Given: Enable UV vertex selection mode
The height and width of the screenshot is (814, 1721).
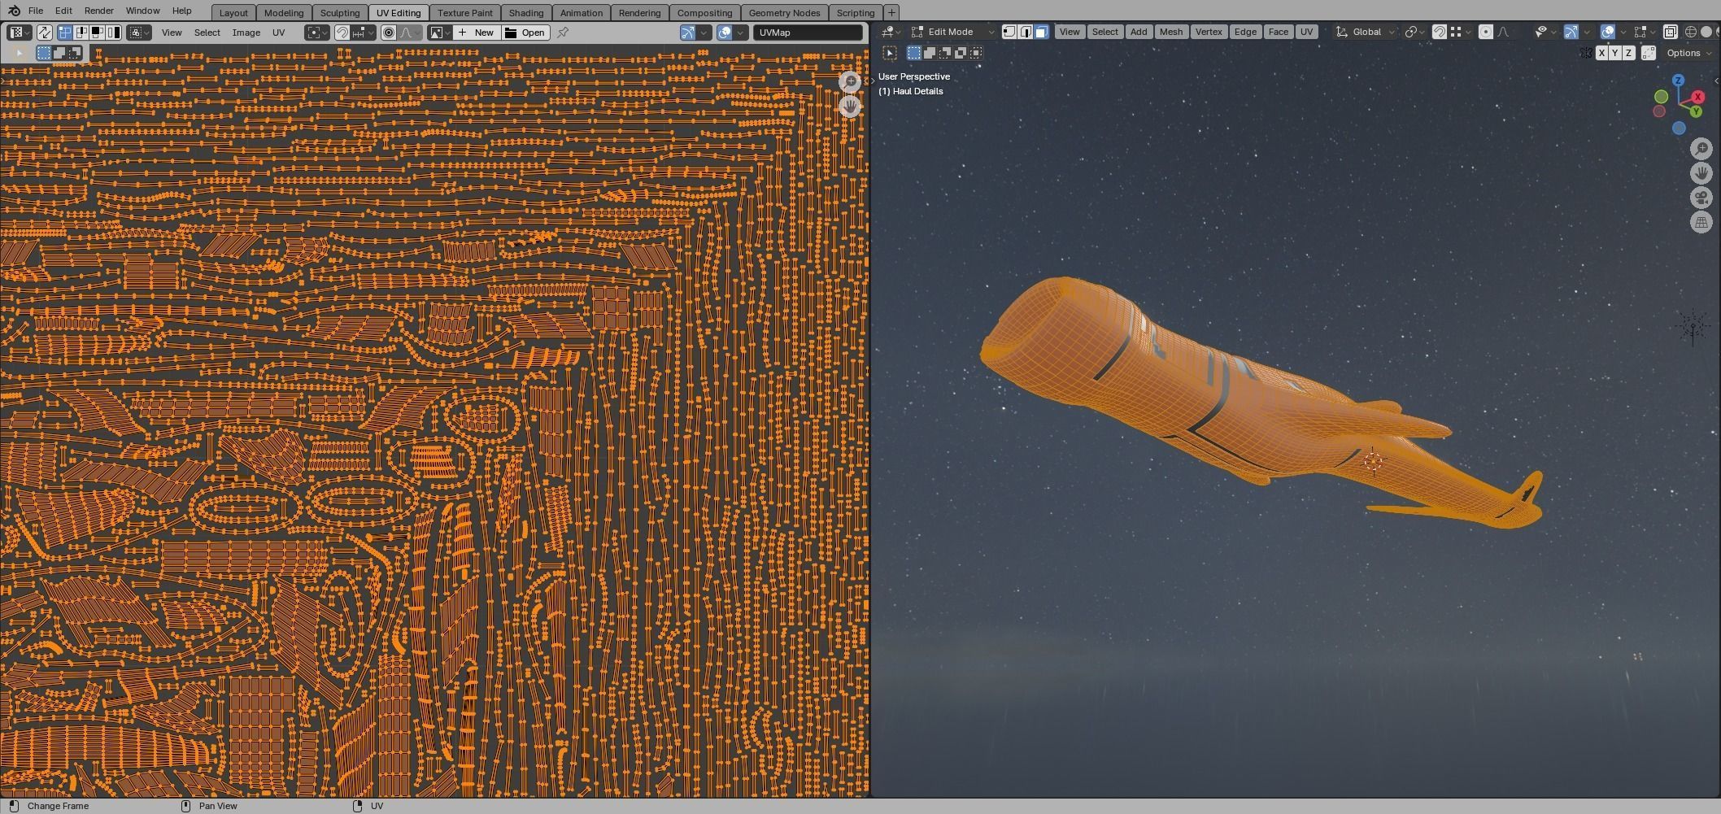Looking at the screenshot, I should [65, 33].
